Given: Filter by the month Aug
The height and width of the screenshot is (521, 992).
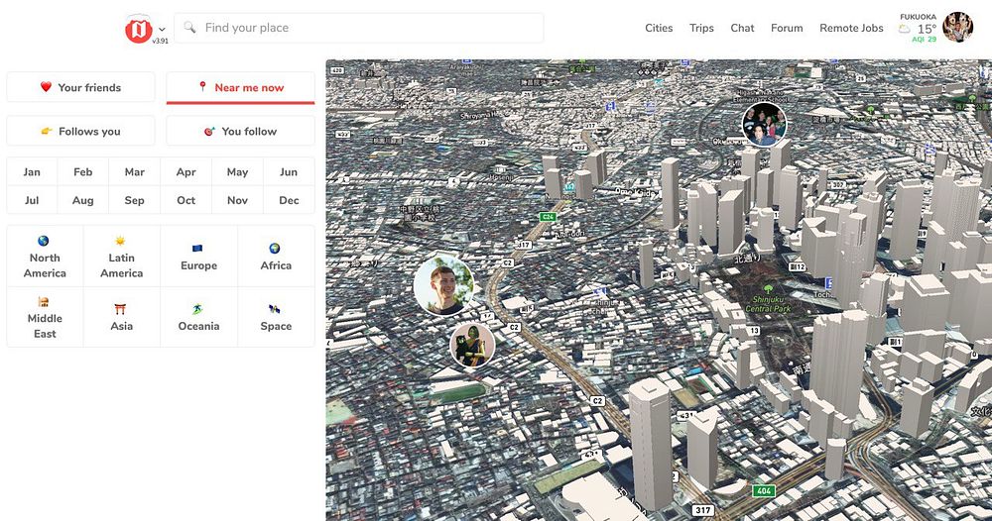Looking at the screenshot, I should 83,200.
